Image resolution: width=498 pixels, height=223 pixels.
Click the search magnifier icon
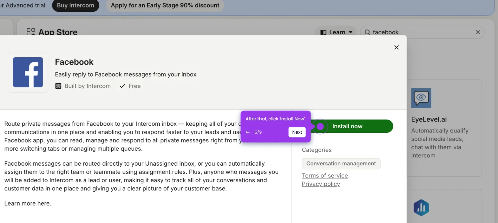pyautogui.click(x=367, y=32)
